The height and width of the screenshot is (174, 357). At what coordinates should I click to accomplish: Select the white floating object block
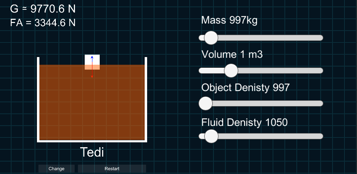point(96,60)
